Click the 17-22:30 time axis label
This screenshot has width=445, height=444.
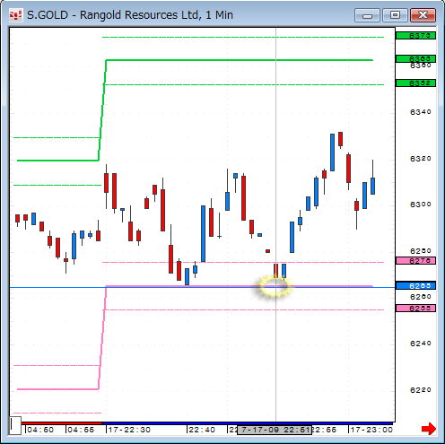pyautogui.click(x=129, y=430)
